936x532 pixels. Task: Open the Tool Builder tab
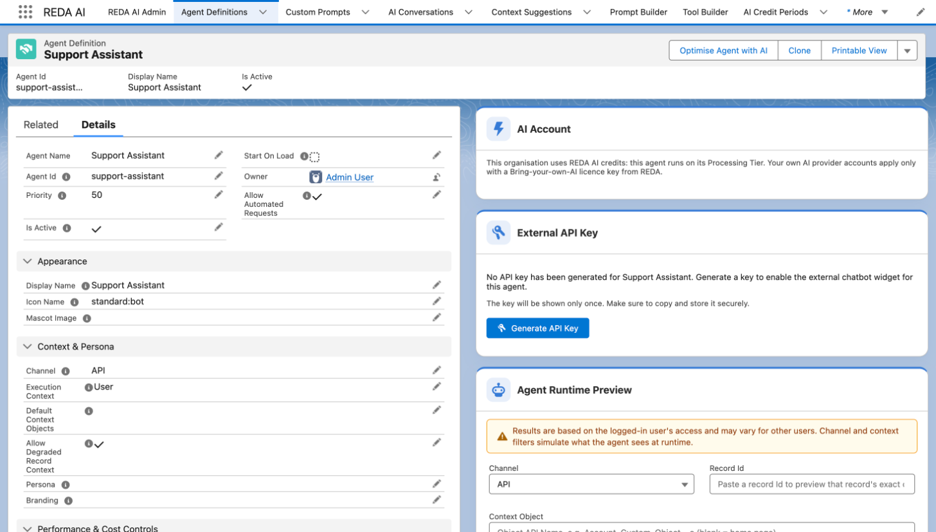(705, 12)
